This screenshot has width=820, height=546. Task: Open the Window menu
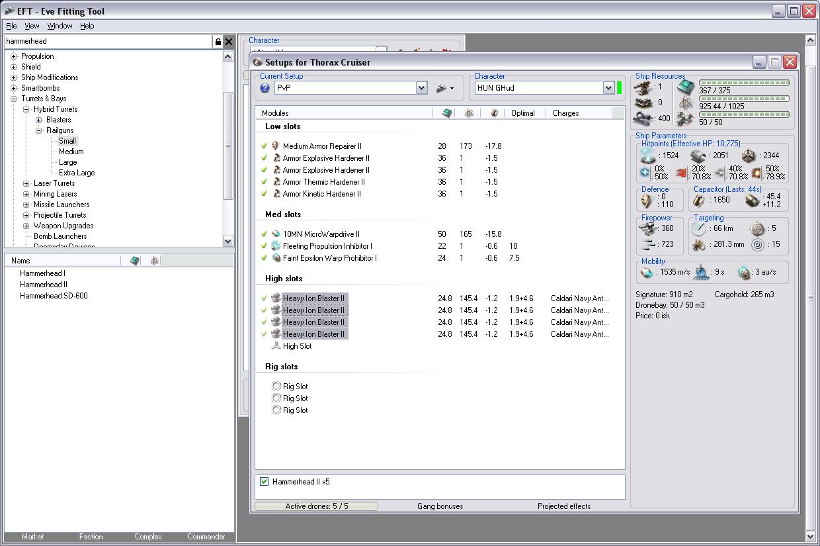coord(60,26)
